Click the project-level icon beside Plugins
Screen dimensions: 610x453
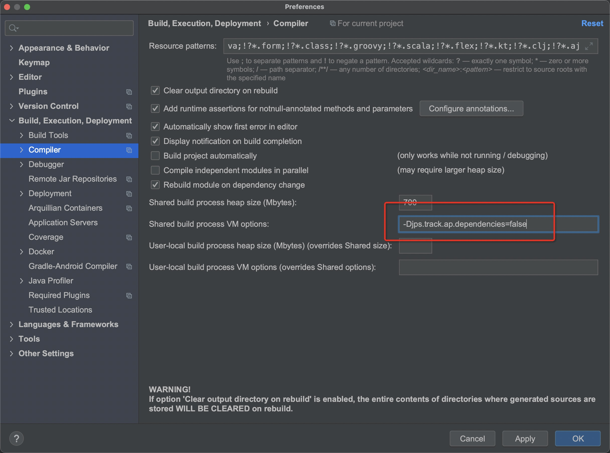point(129,92)
